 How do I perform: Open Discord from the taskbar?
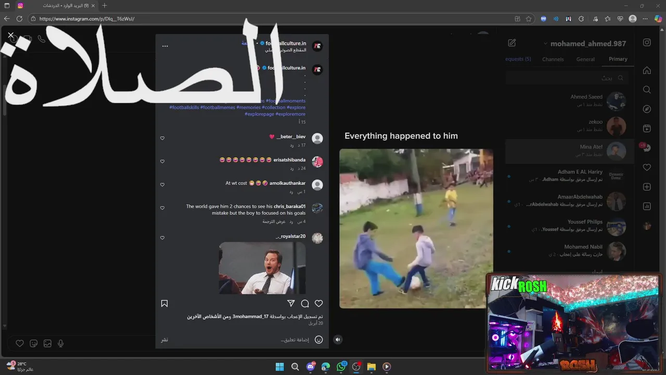pos(311,367)
